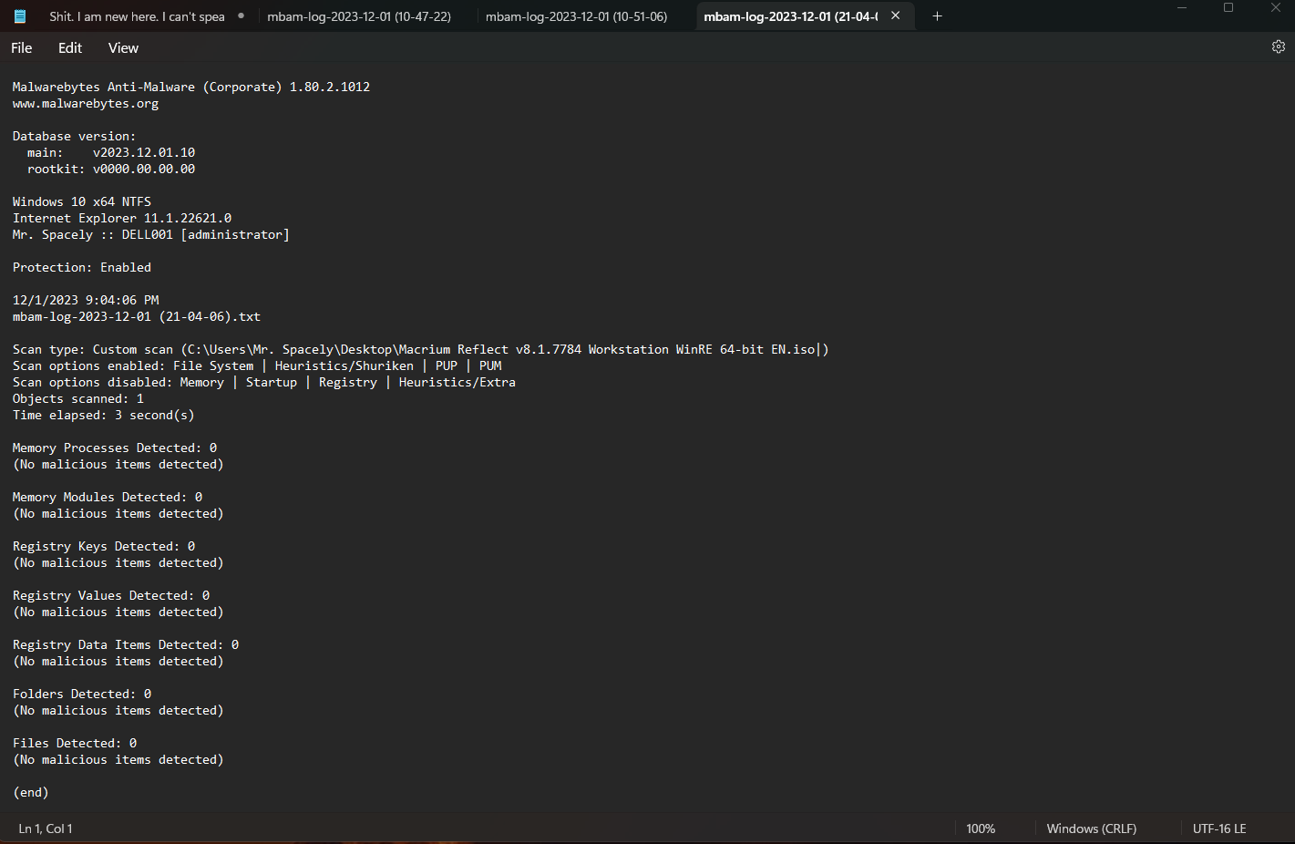
Task: Select the mbam-log-2023-12-01 (21-04 tab
Action: (x=790, y=16)
